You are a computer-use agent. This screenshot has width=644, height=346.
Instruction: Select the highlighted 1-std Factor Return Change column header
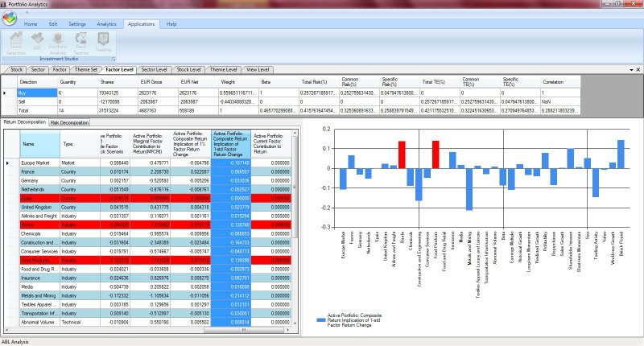tap(231, 144)
